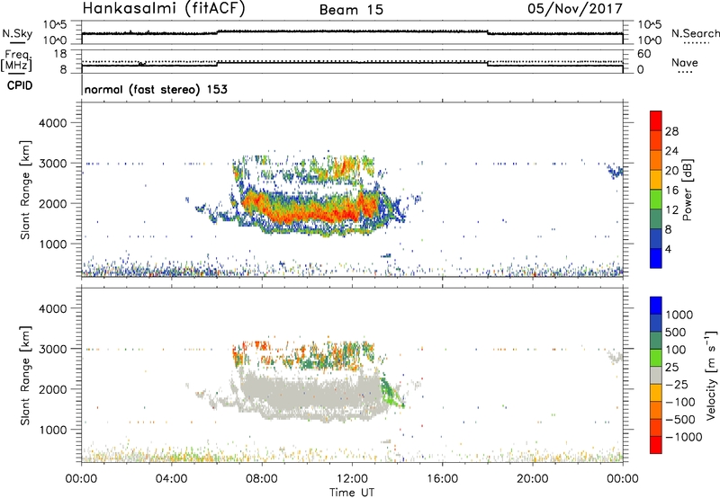Click the 18 tick on frequency axis
This screenshot has width=720, height=498.
(60, 54)
